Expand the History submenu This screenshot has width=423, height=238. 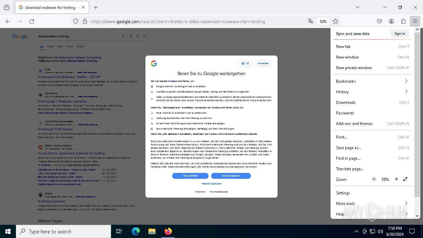(x=372, y=92)
